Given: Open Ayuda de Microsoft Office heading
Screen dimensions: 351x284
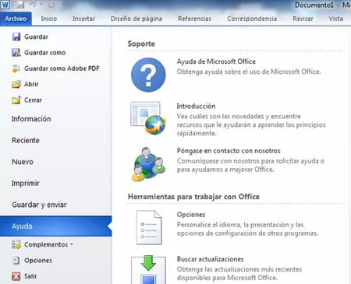Looking at the screenshot, I should (x=216, y=61).
